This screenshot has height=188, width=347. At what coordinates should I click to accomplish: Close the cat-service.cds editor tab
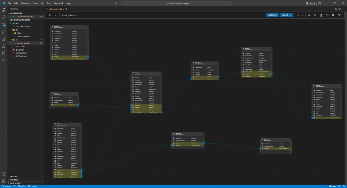[x=66, y=9]
